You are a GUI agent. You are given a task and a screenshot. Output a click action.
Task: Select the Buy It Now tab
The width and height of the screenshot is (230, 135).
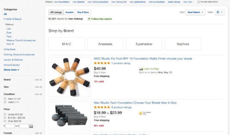coord(82,12)
